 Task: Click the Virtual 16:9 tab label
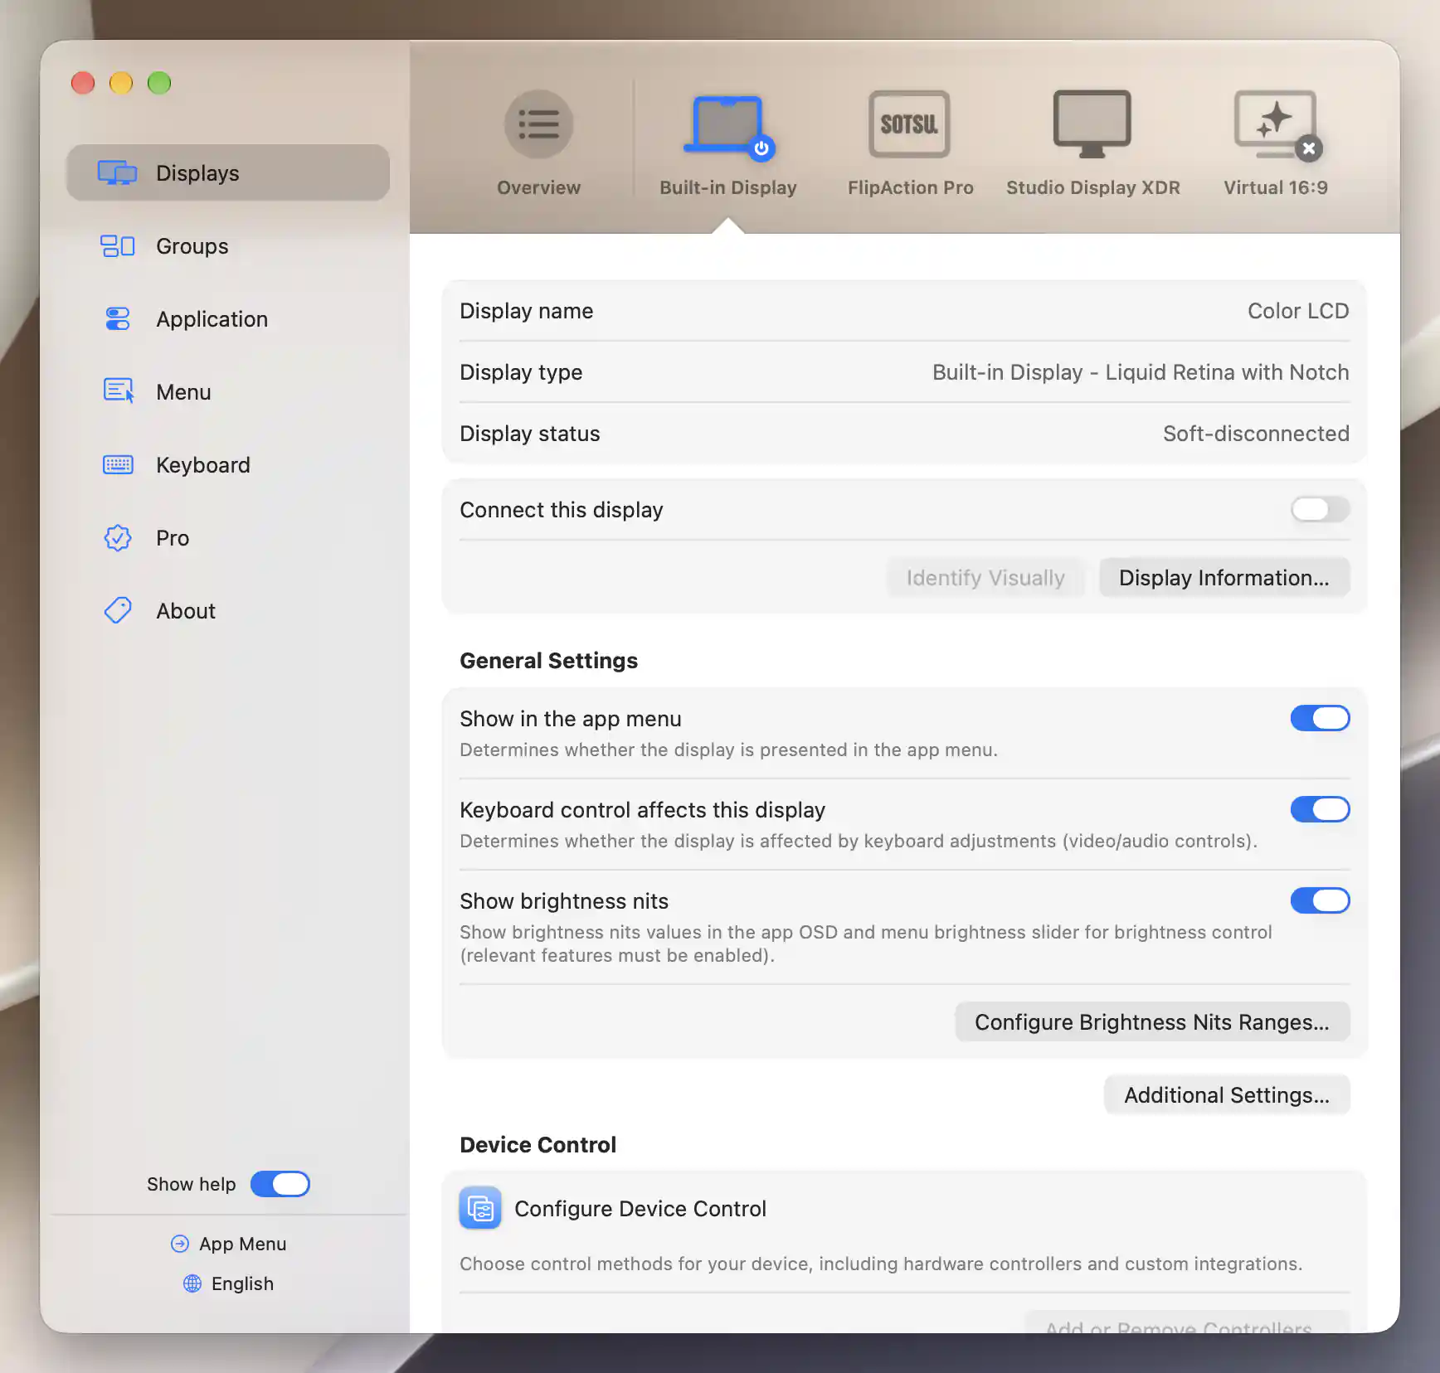pyautogui.click(x=1276, y=187)
